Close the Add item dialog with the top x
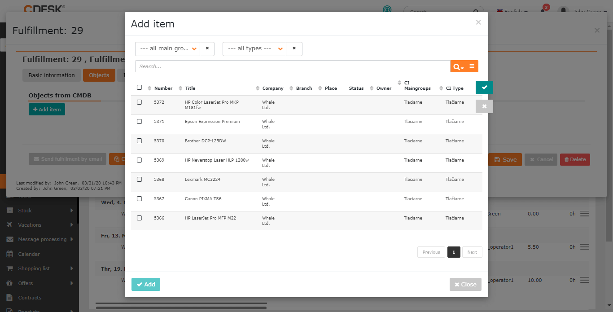The image size is (613, 312). 478,22
